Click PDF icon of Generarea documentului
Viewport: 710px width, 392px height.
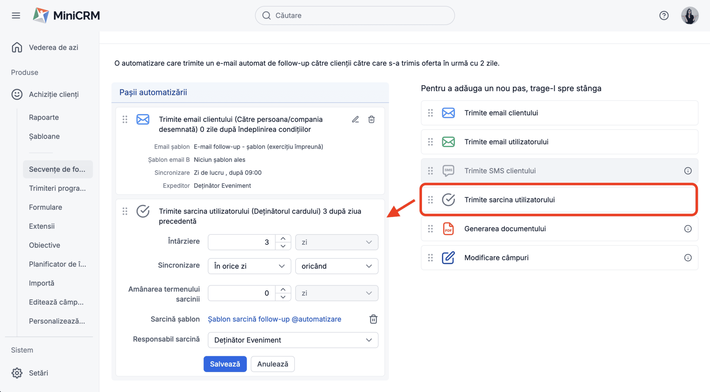coord(449,229)
